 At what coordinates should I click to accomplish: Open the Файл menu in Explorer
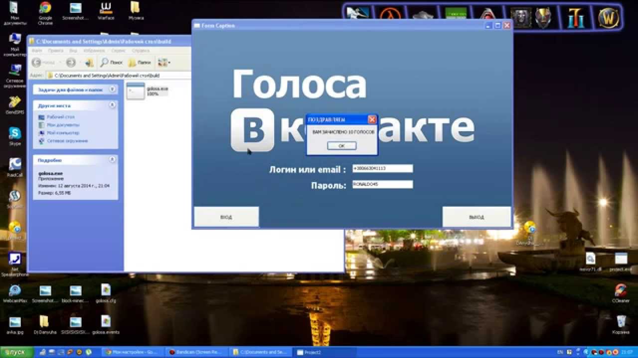tap(37, 50)
